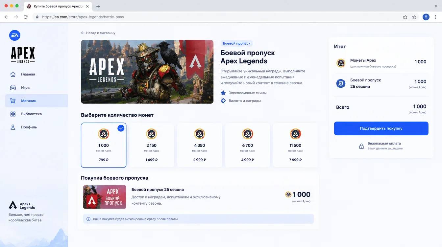The height and width of the screenshot is (247, 442).
Task: Click the back arrow browser button
Action: click(x=6, y=17)
